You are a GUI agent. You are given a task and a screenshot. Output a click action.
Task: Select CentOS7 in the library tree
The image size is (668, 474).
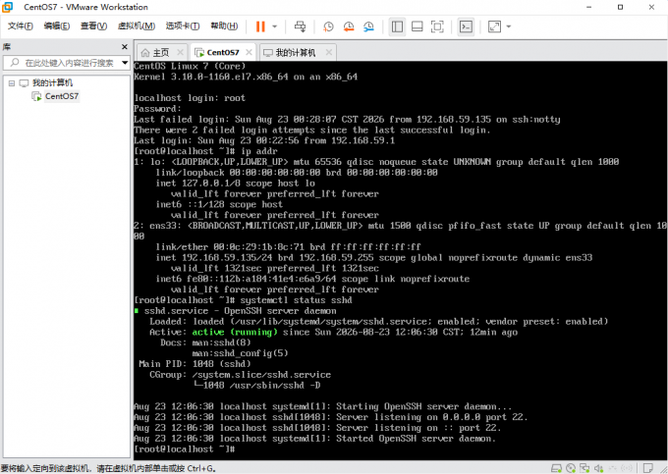(62, 96)
